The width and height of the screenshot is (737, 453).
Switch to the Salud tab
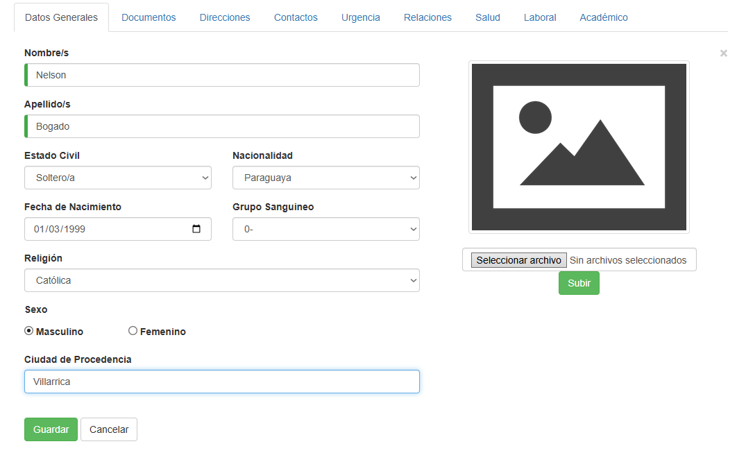point(487,17)
